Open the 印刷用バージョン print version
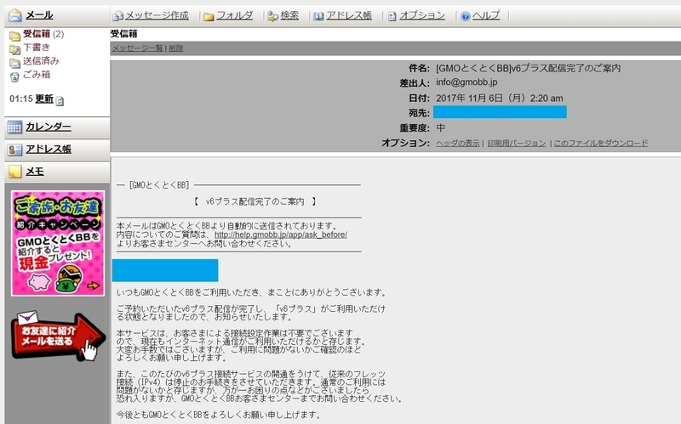 point(517,143)
